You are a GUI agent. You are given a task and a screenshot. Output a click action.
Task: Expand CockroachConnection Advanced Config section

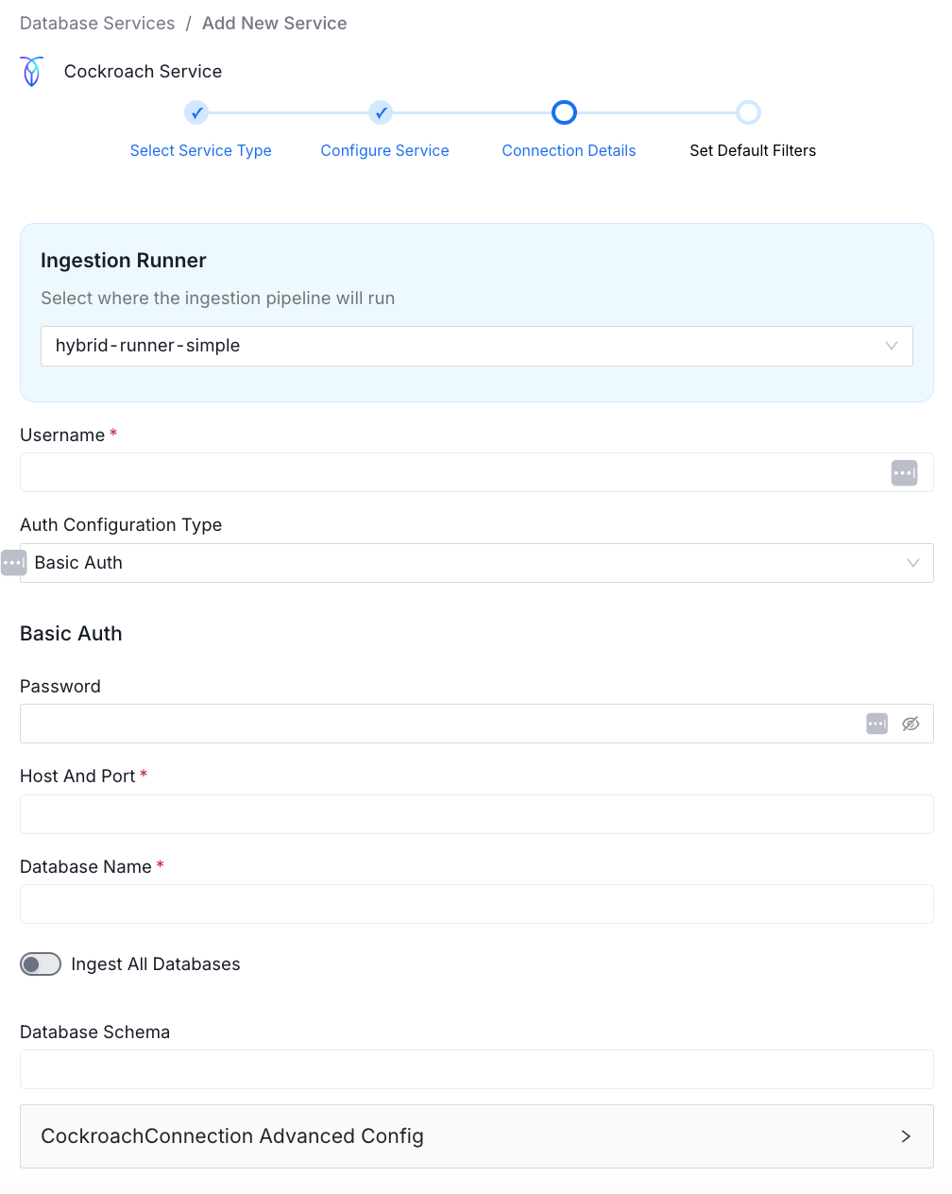(477, 1136)
